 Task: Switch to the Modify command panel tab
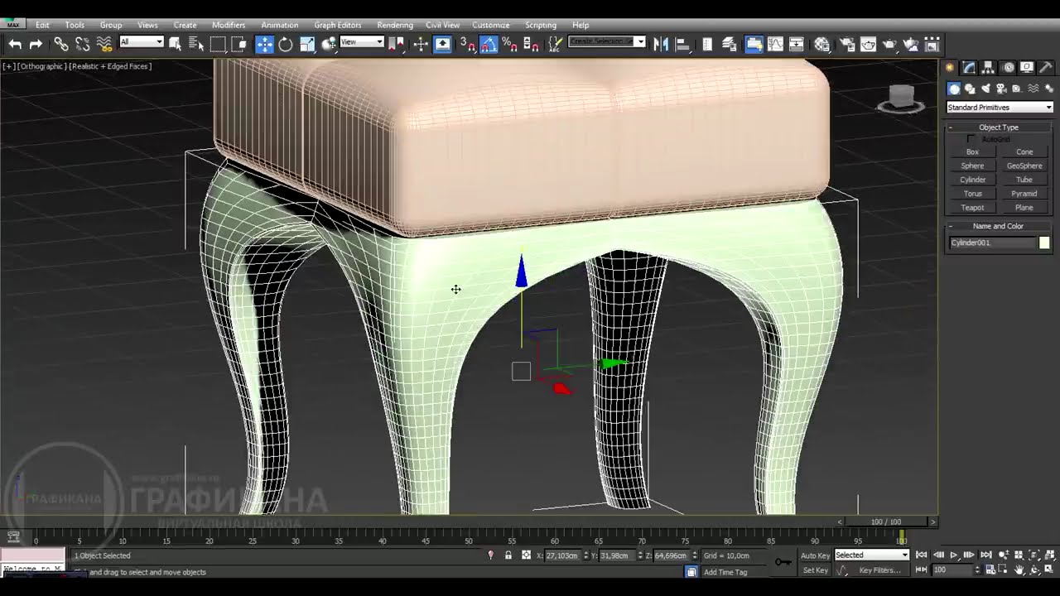coord(970,68)
